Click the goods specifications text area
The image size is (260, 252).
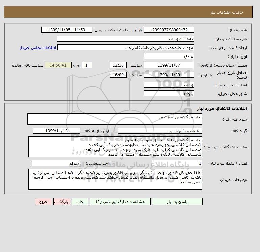tap(115, 147)
